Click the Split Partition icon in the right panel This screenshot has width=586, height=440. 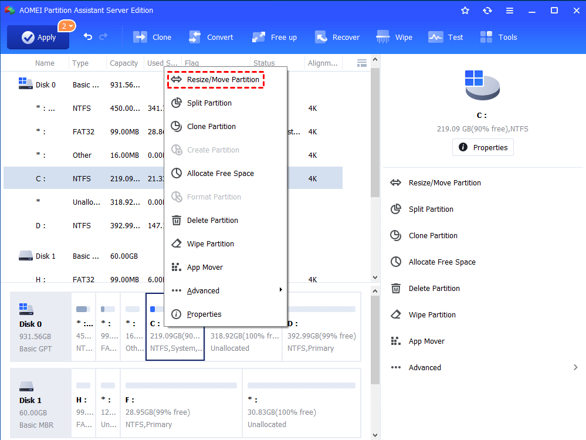(396, 209)
